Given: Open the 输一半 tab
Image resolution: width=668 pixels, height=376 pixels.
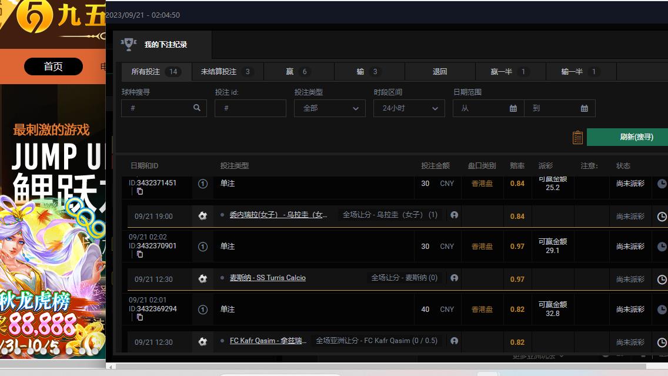Looking at the screenshot, I should point(579,72).
